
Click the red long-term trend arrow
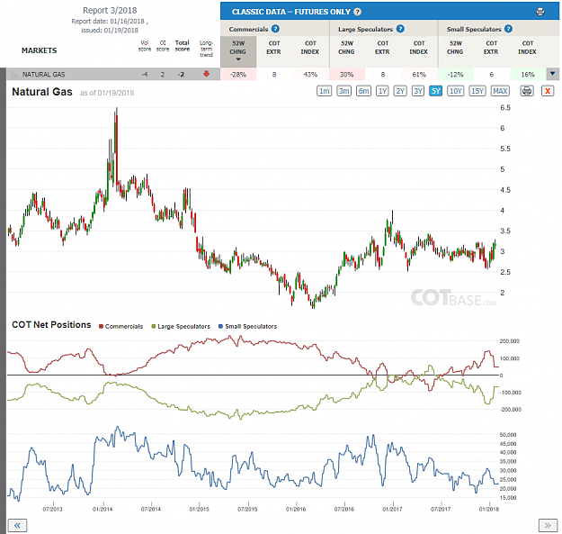tap(206, 74)
